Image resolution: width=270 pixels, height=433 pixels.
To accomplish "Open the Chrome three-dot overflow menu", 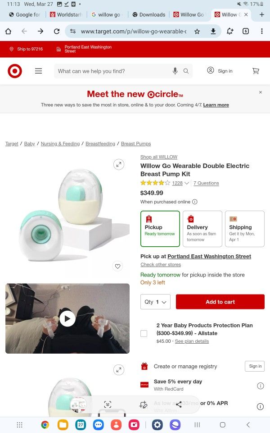I will pyautogui.click(x=262, y=31).
